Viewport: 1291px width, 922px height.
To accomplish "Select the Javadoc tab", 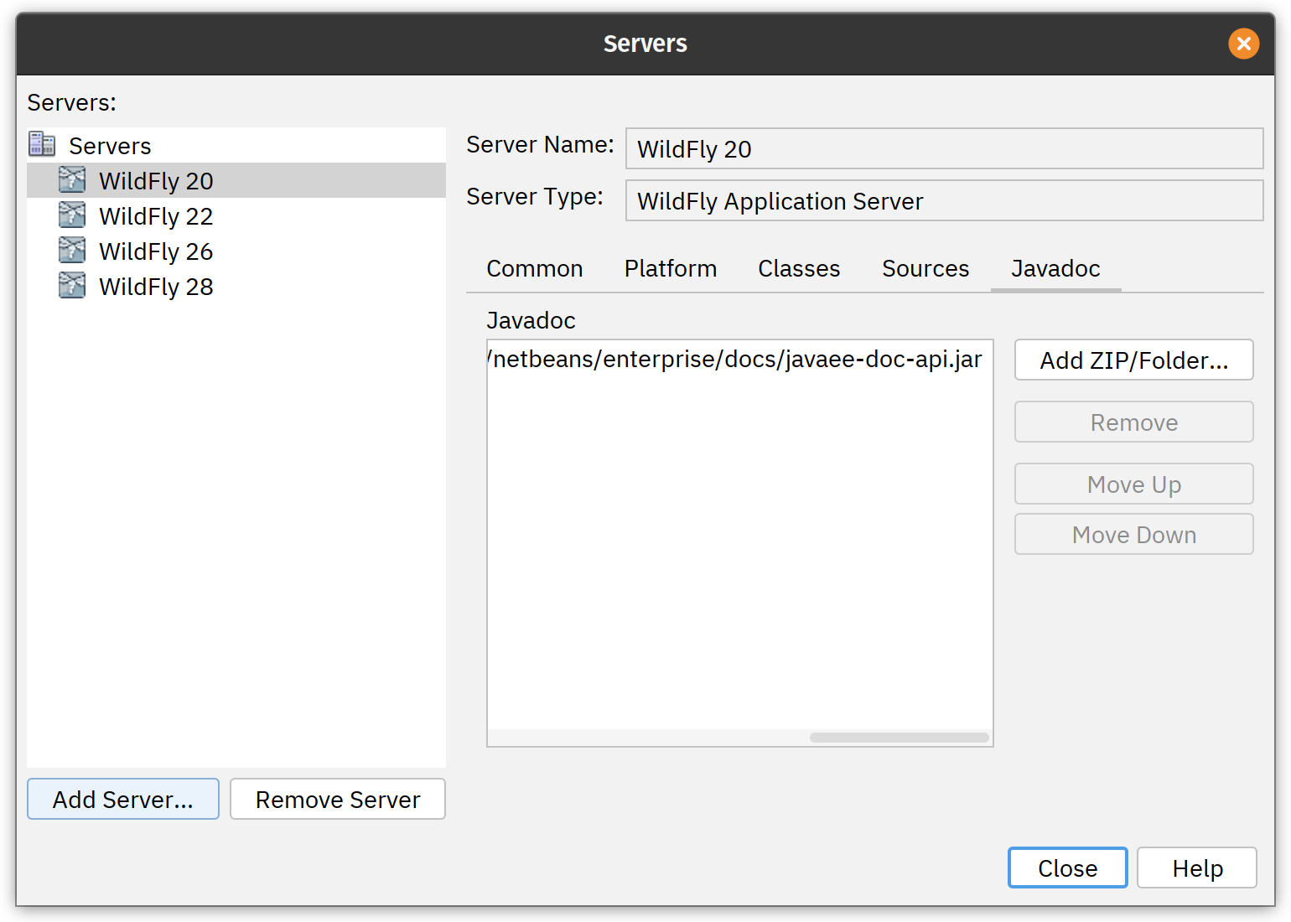I will [x=1055, y=268].
